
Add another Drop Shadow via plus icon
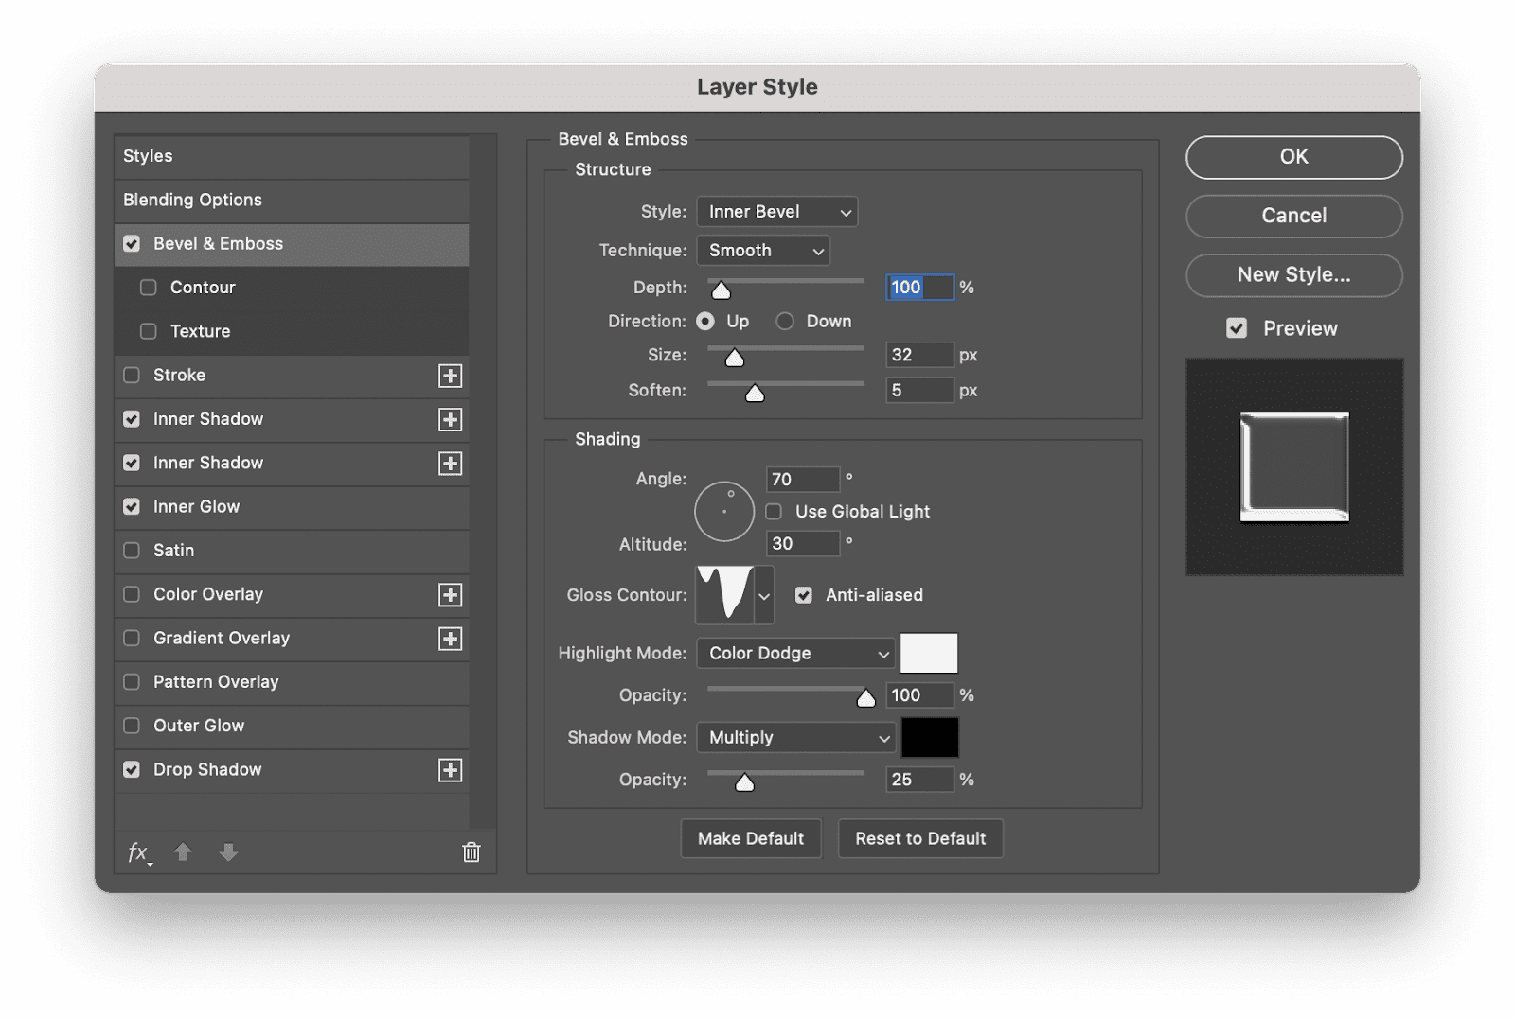(451, 770)
